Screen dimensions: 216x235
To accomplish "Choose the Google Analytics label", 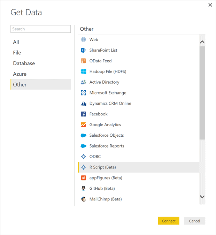I will (x=105, y=125).
